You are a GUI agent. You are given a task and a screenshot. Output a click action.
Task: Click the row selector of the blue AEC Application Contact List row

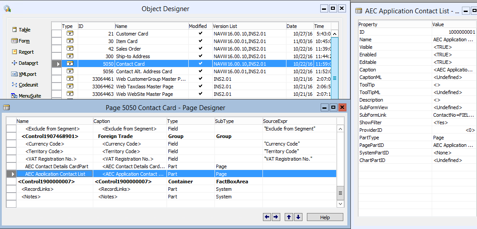click(x=12, y=174)
